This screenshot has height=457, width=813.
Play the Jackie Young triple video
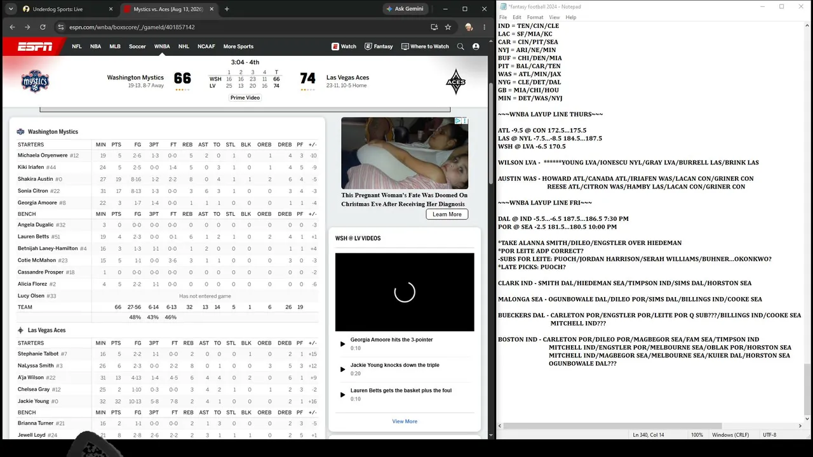(342, 369)
